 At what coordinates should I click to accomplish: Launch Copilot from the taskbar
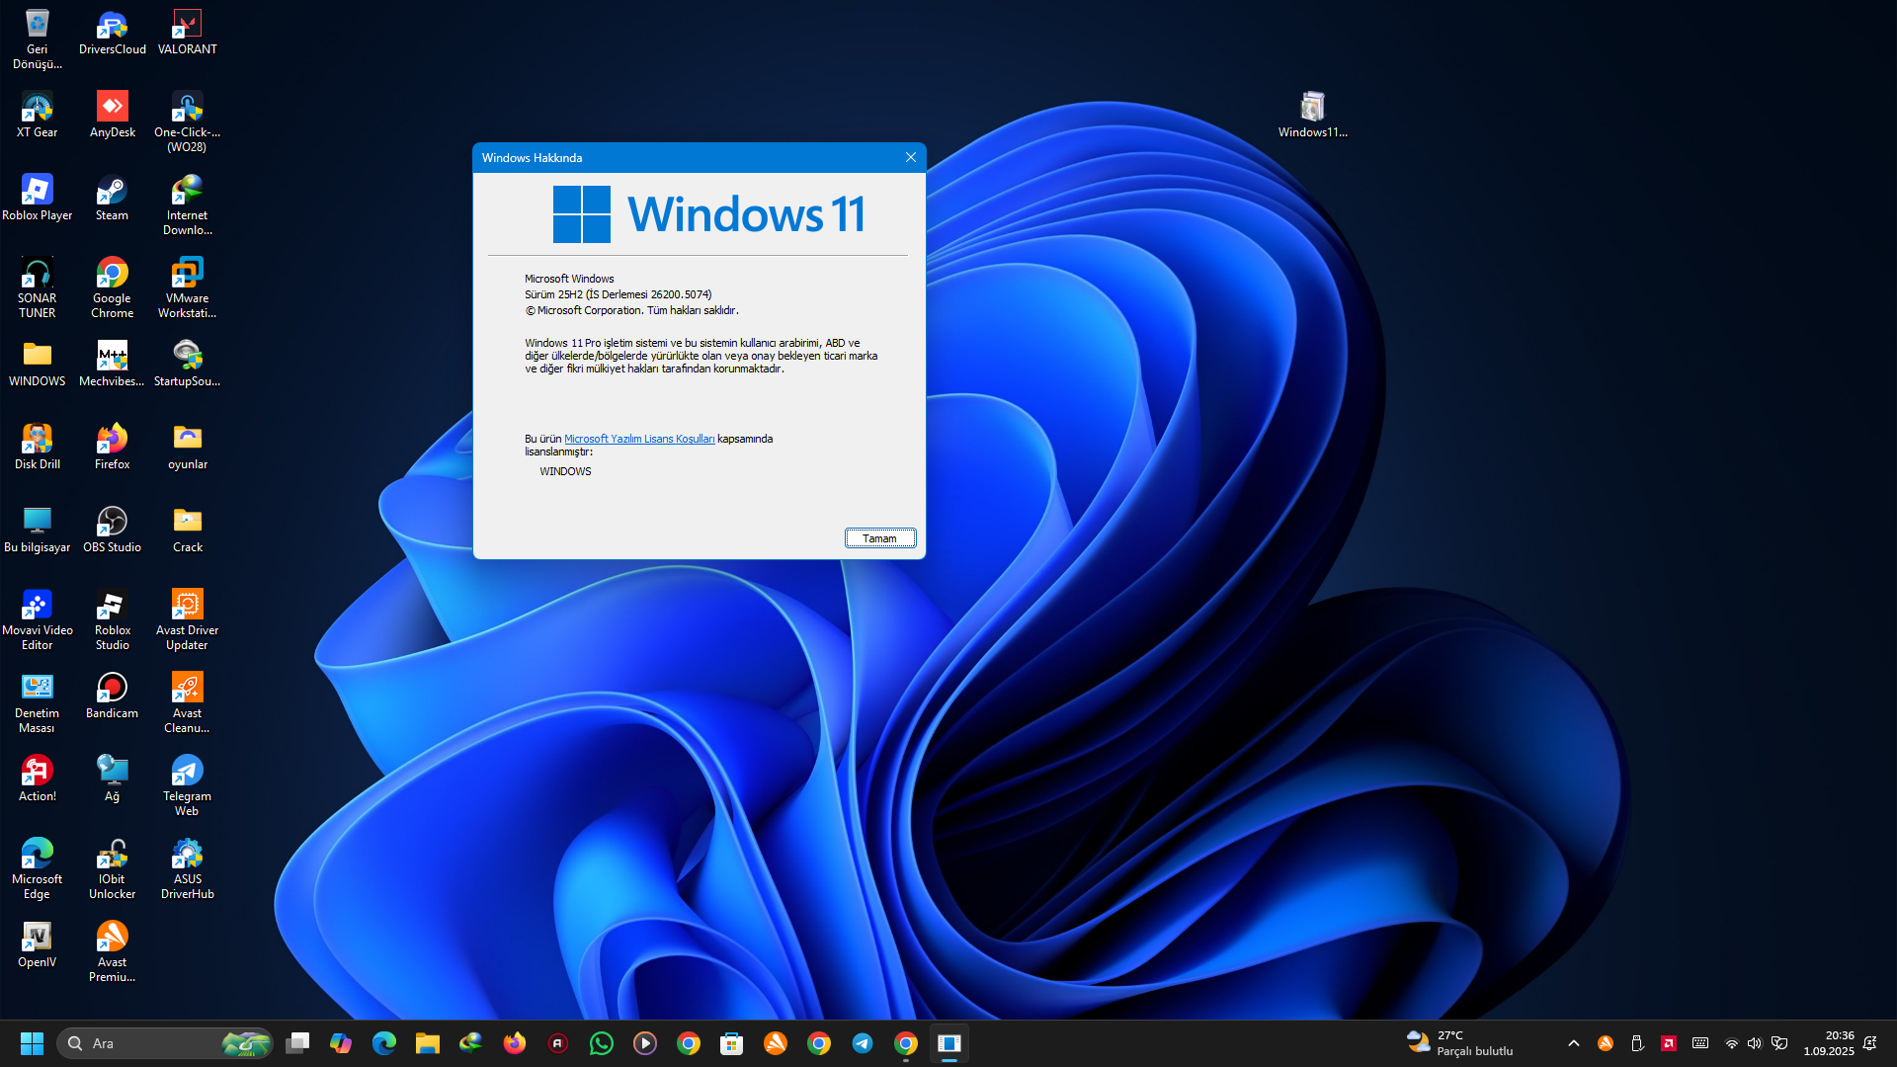tap(341, 1043)
